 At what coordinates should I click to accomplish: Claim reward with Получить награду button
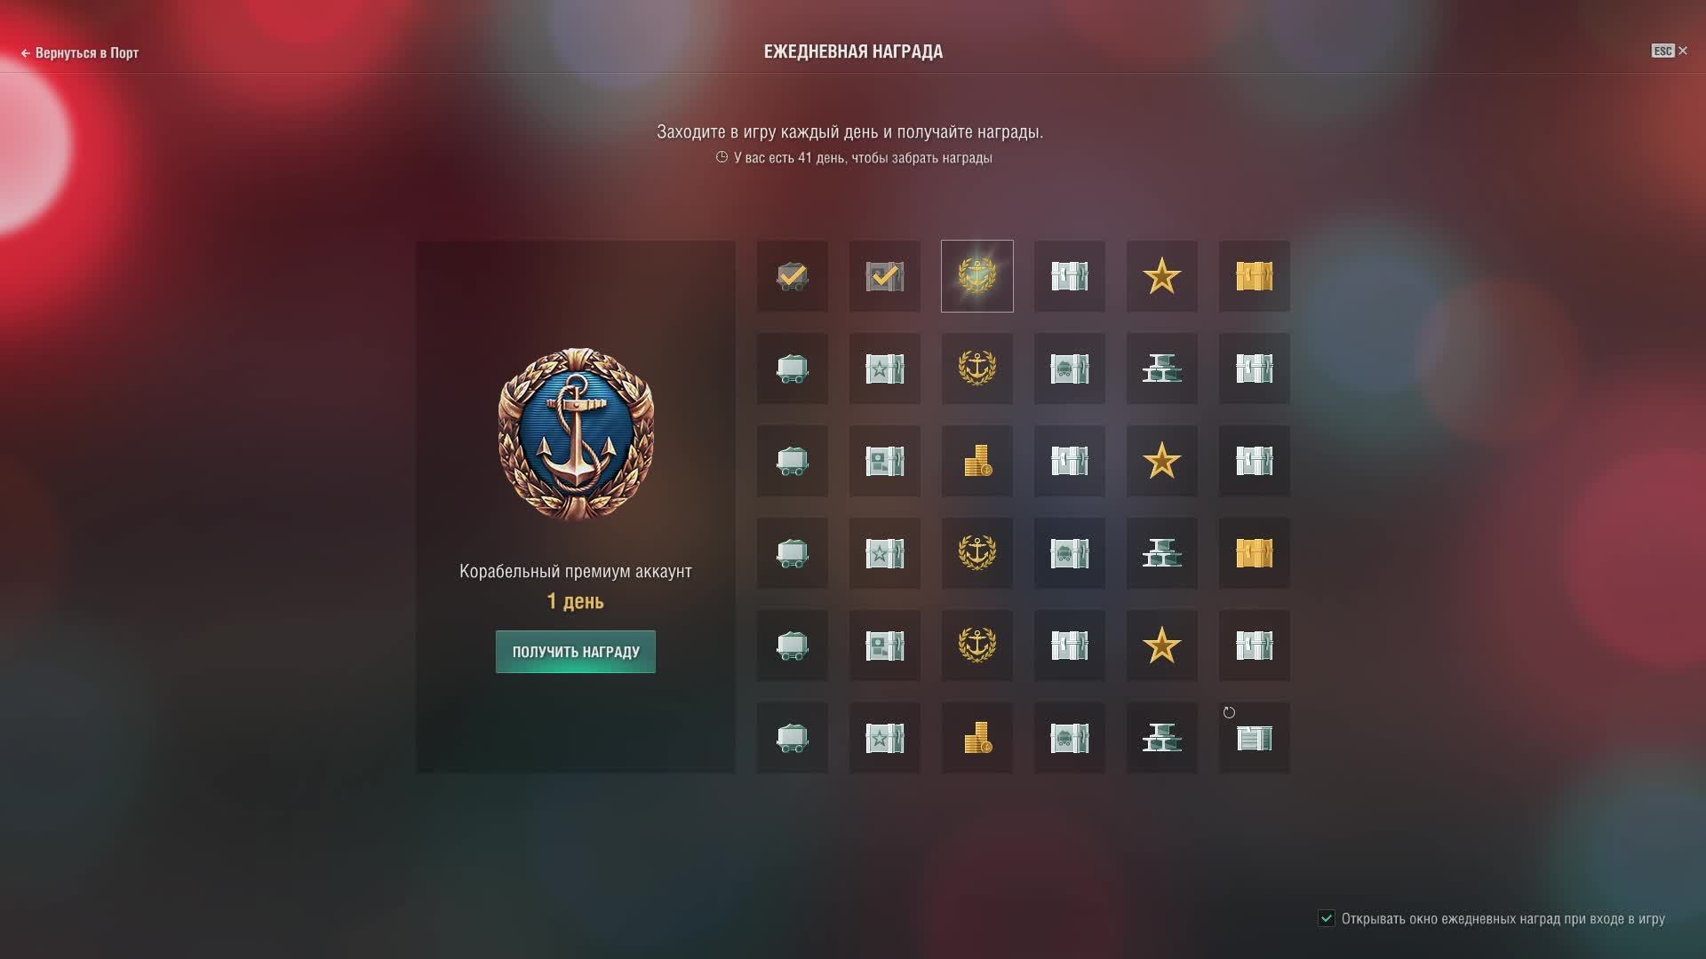(x=576, y=652)
